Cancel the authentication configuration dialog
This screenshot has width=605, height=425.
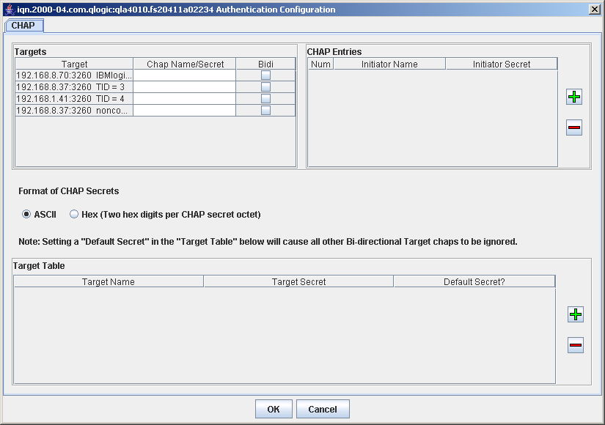click(x=322, y=409)
